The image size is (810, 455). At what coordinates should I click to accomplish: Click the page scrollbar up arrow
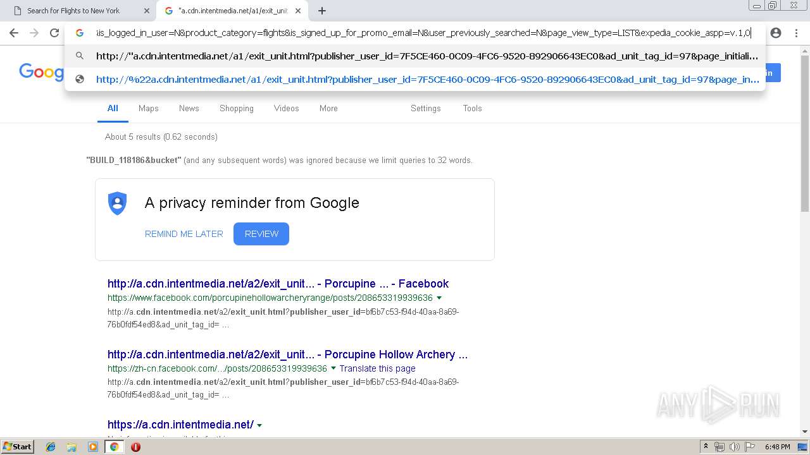point(805,50)
